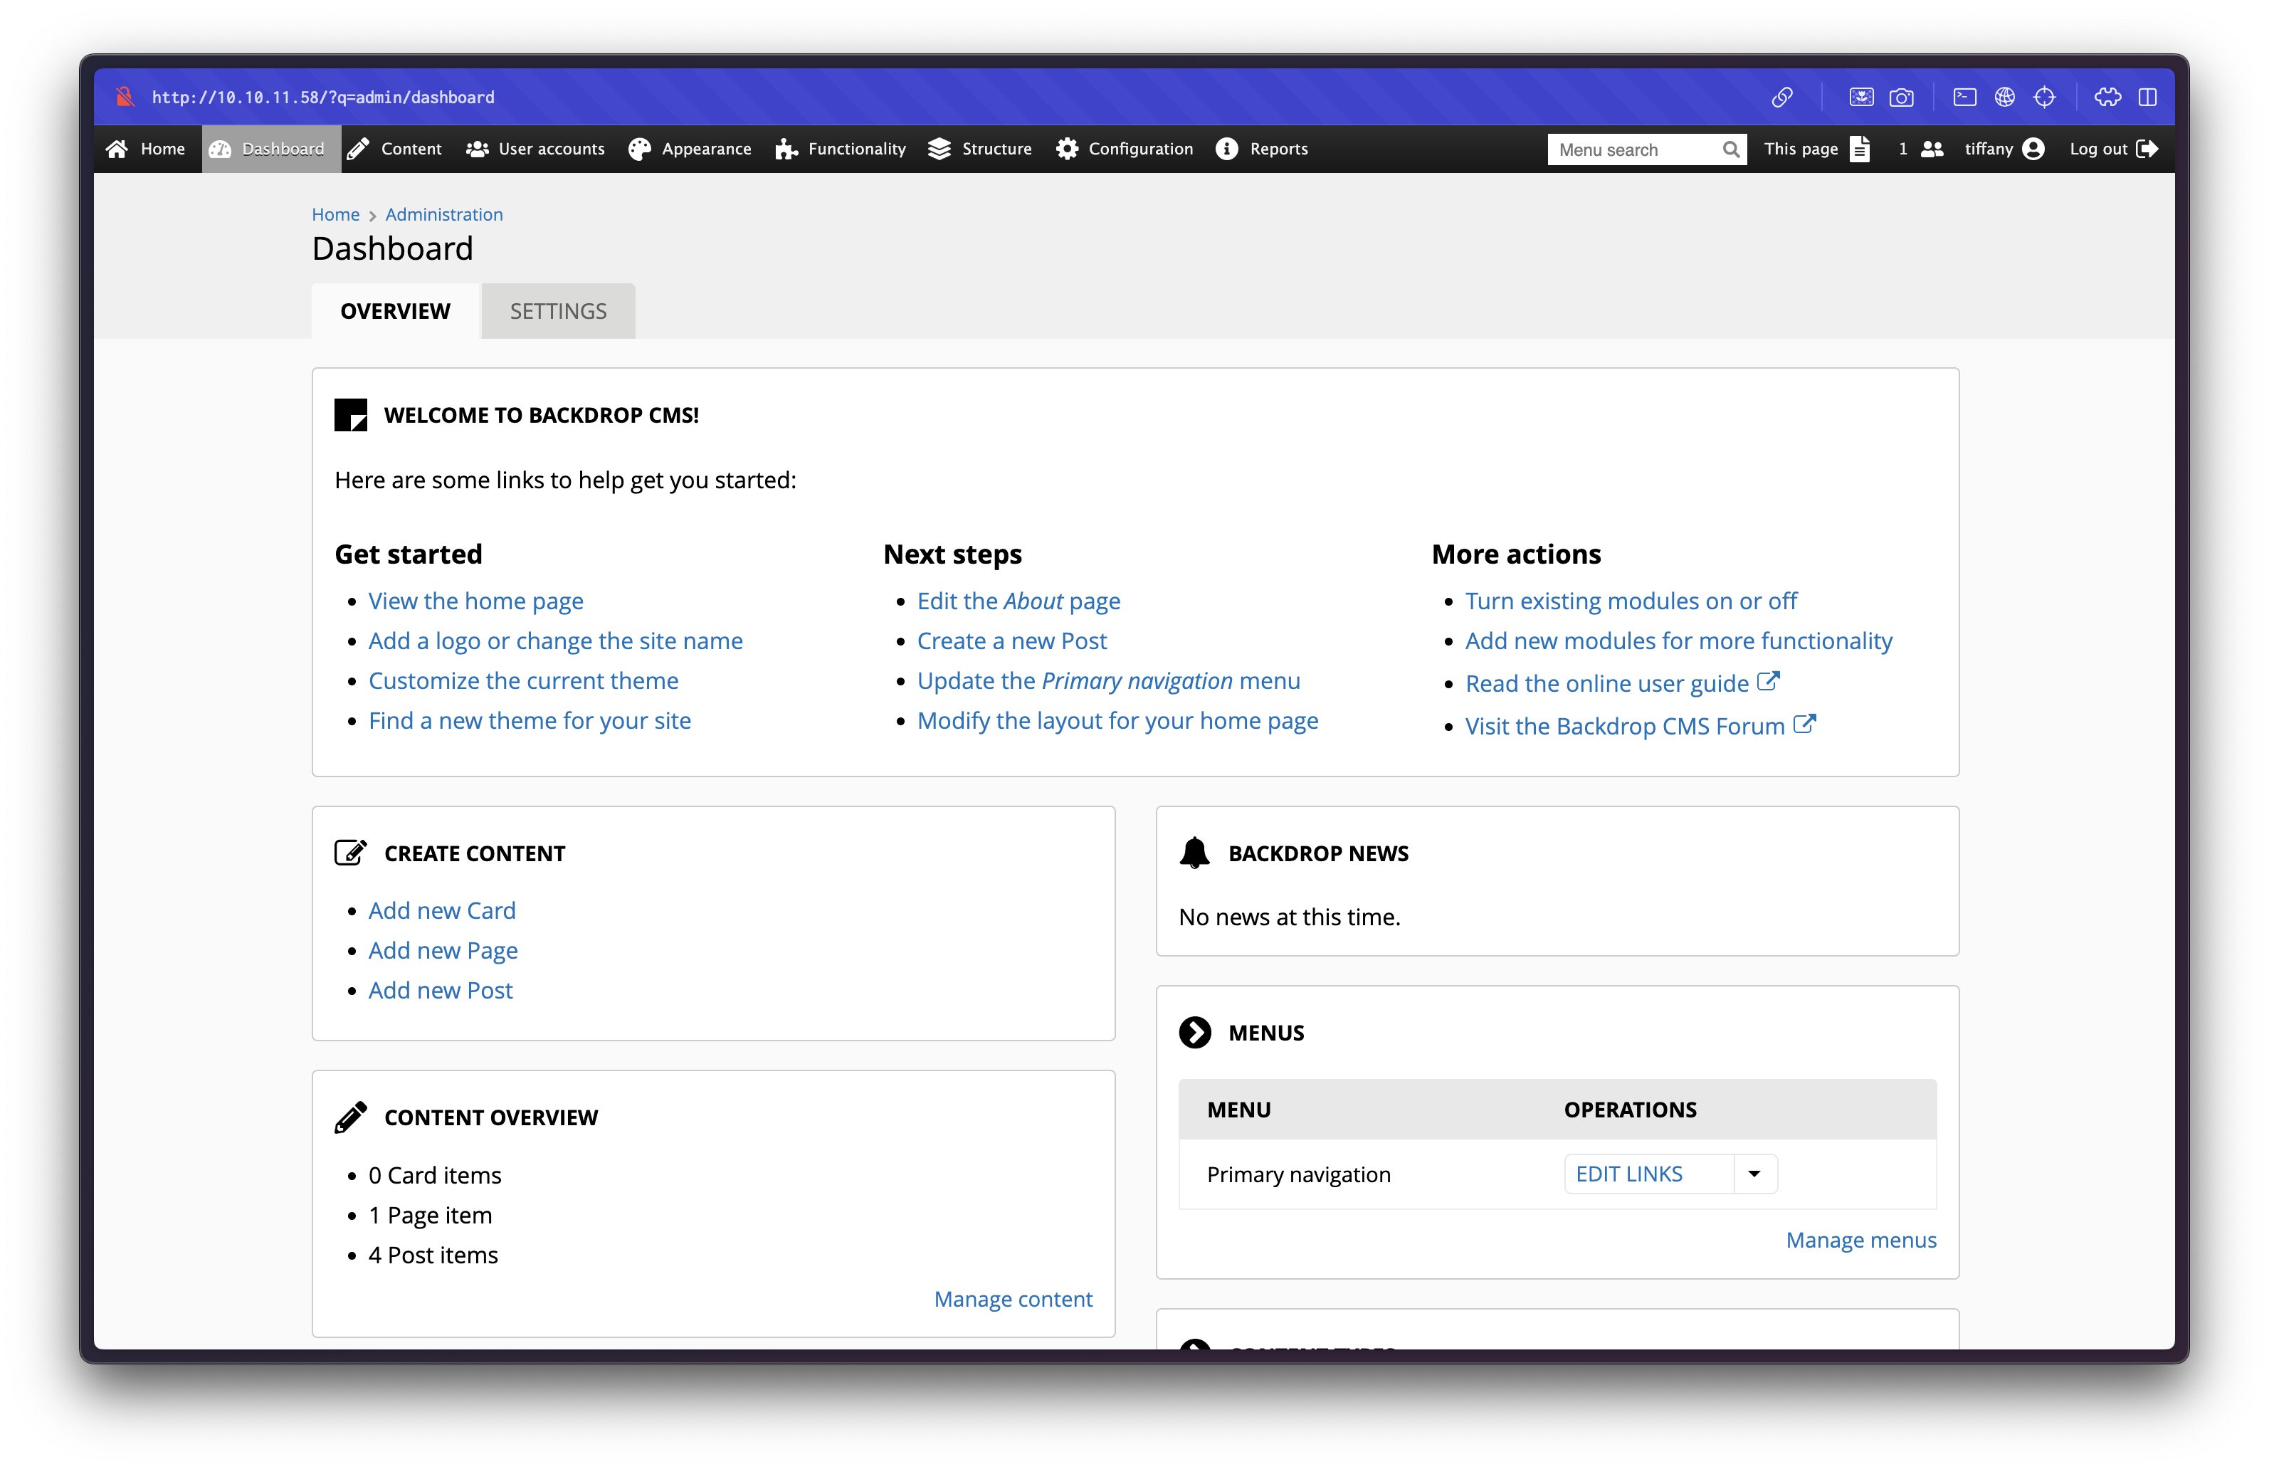Screen dimensions: 2269x1469
Task: Click the '1 Page item' text
Action: (x=430, y=1214)
